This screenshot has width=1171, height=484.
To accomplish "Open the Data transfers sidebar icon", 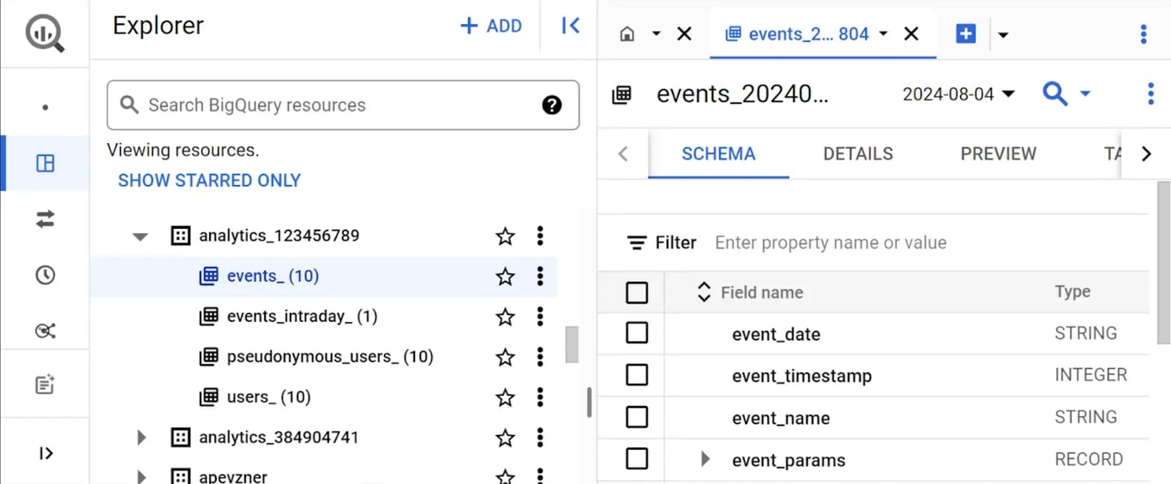I will (45, 219).
